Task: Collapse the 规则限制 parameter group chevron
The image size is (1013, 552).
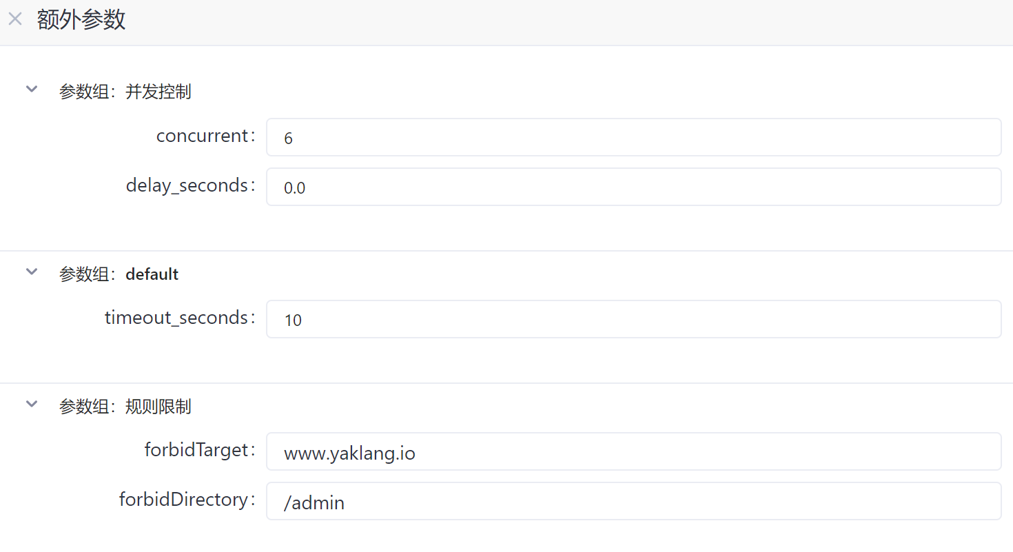Action: tap(32, 404)
